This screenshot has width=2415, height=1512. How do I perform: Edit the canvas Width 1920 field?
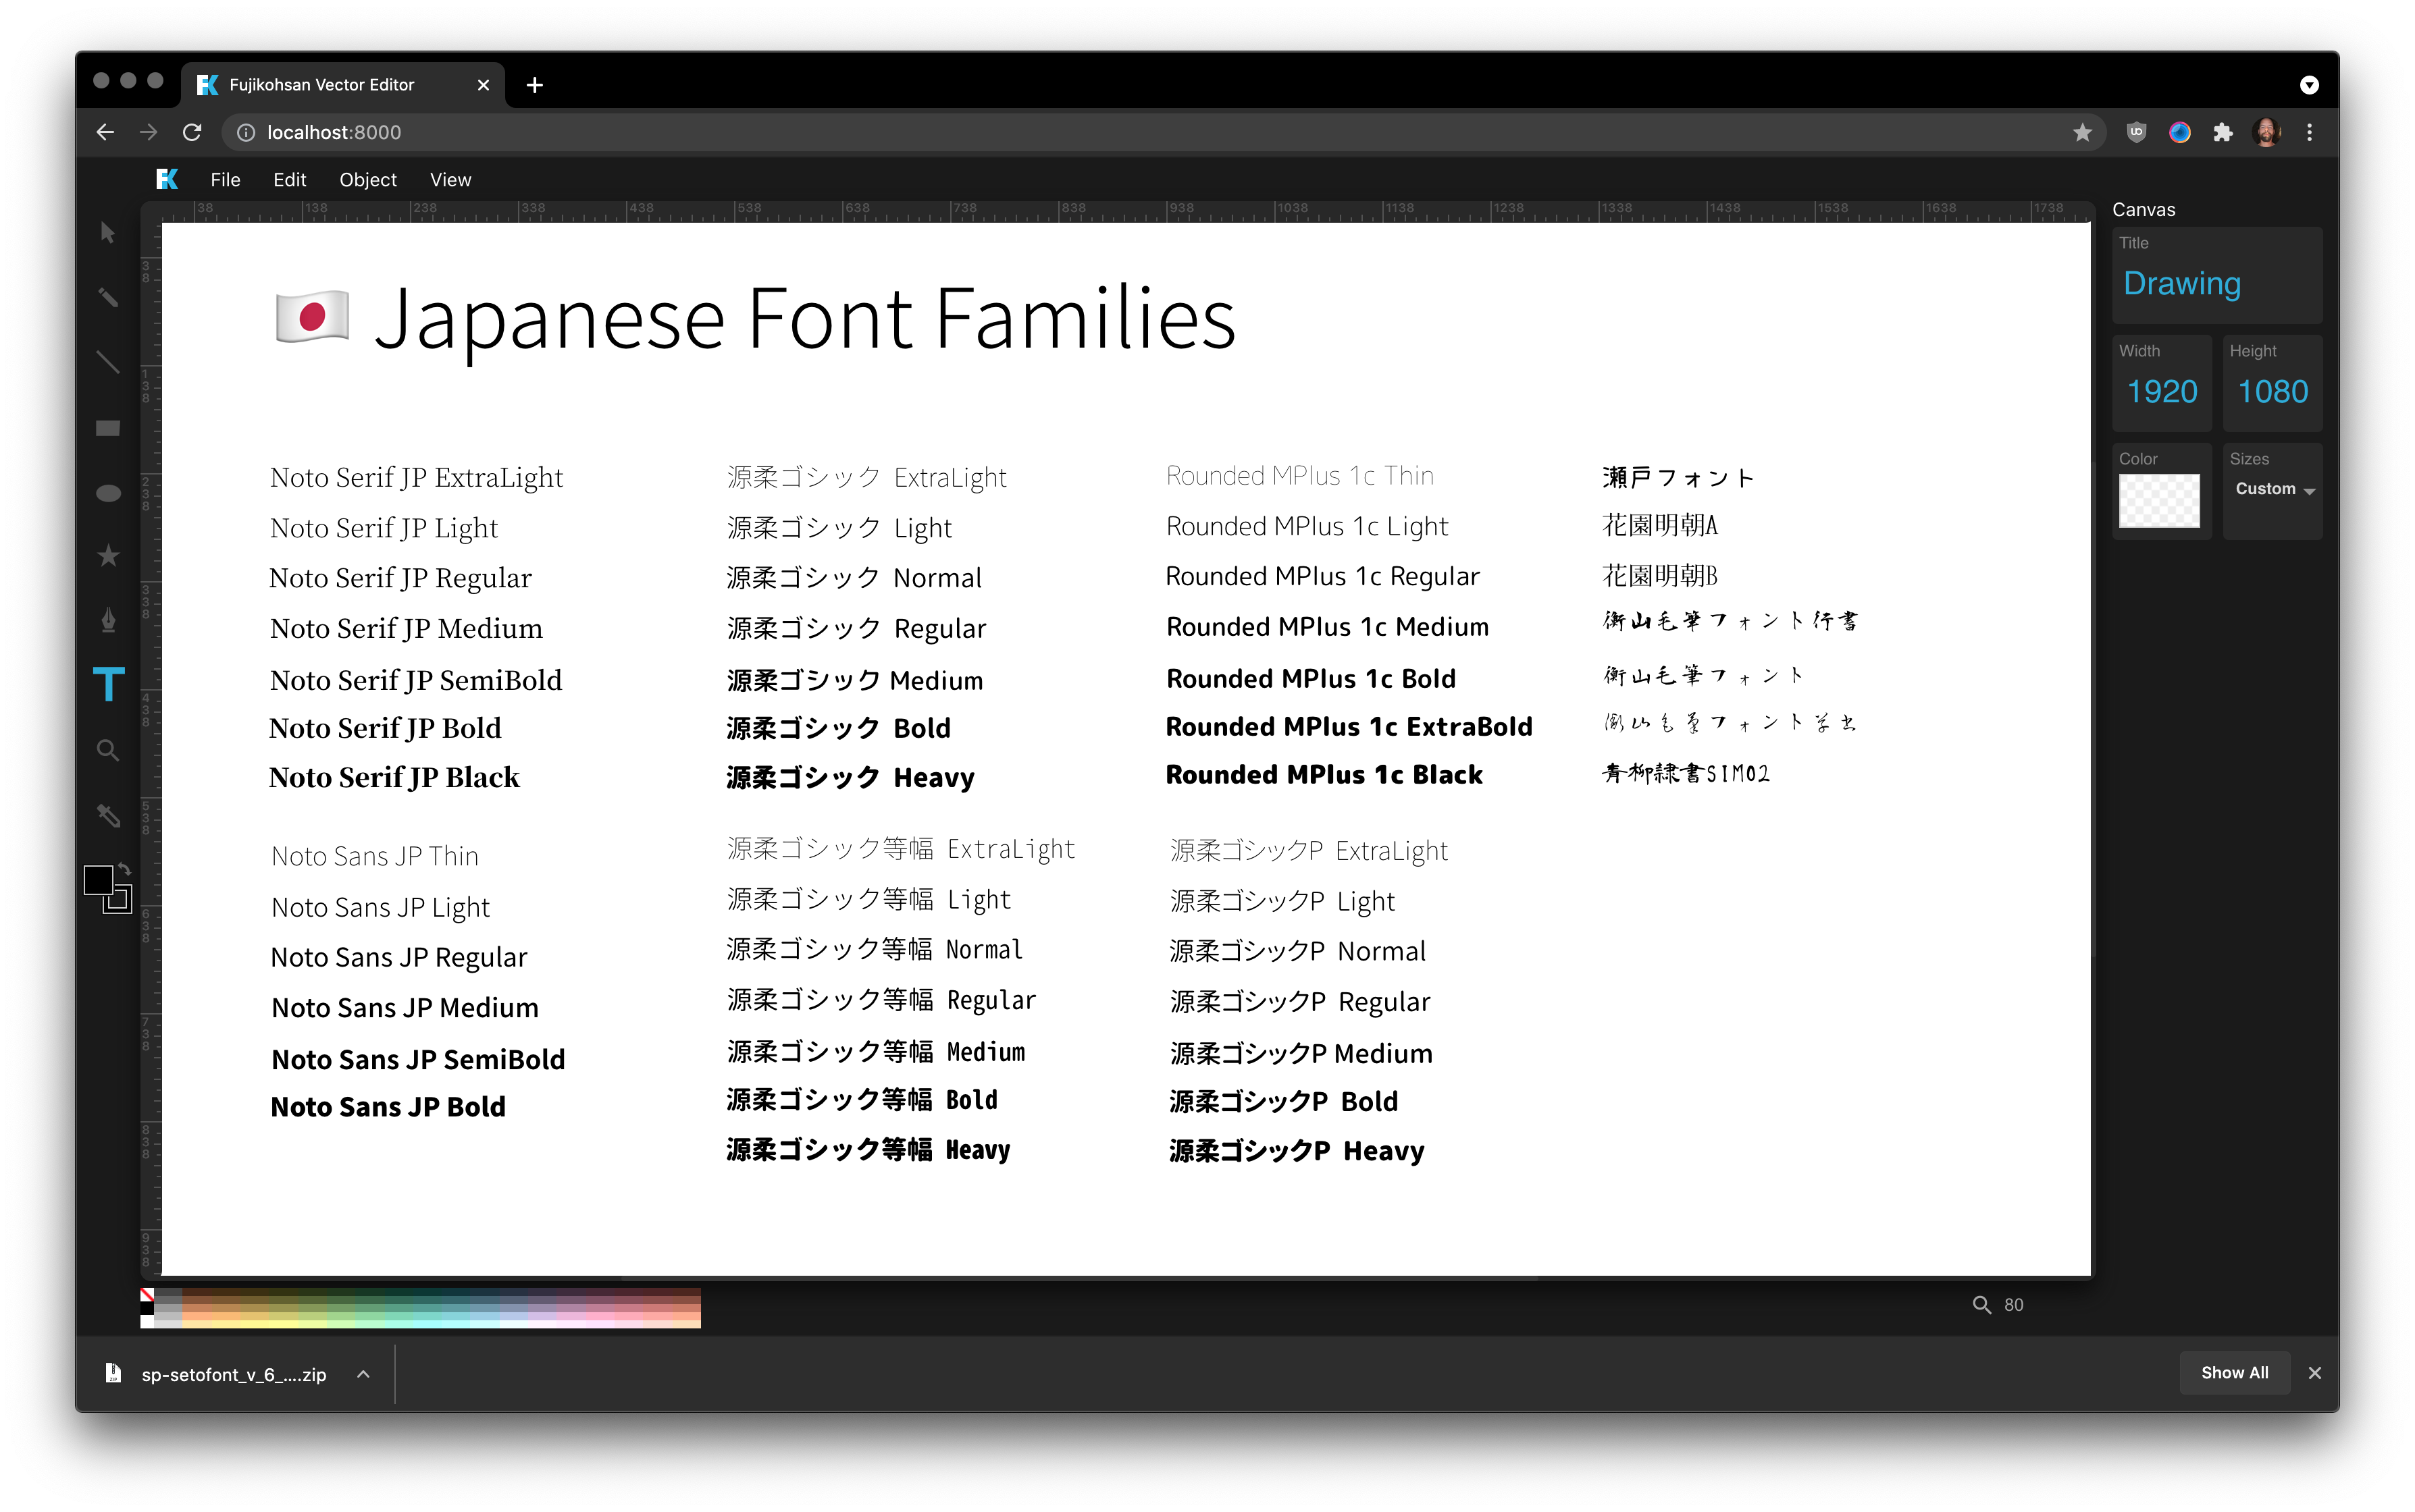2162,391
